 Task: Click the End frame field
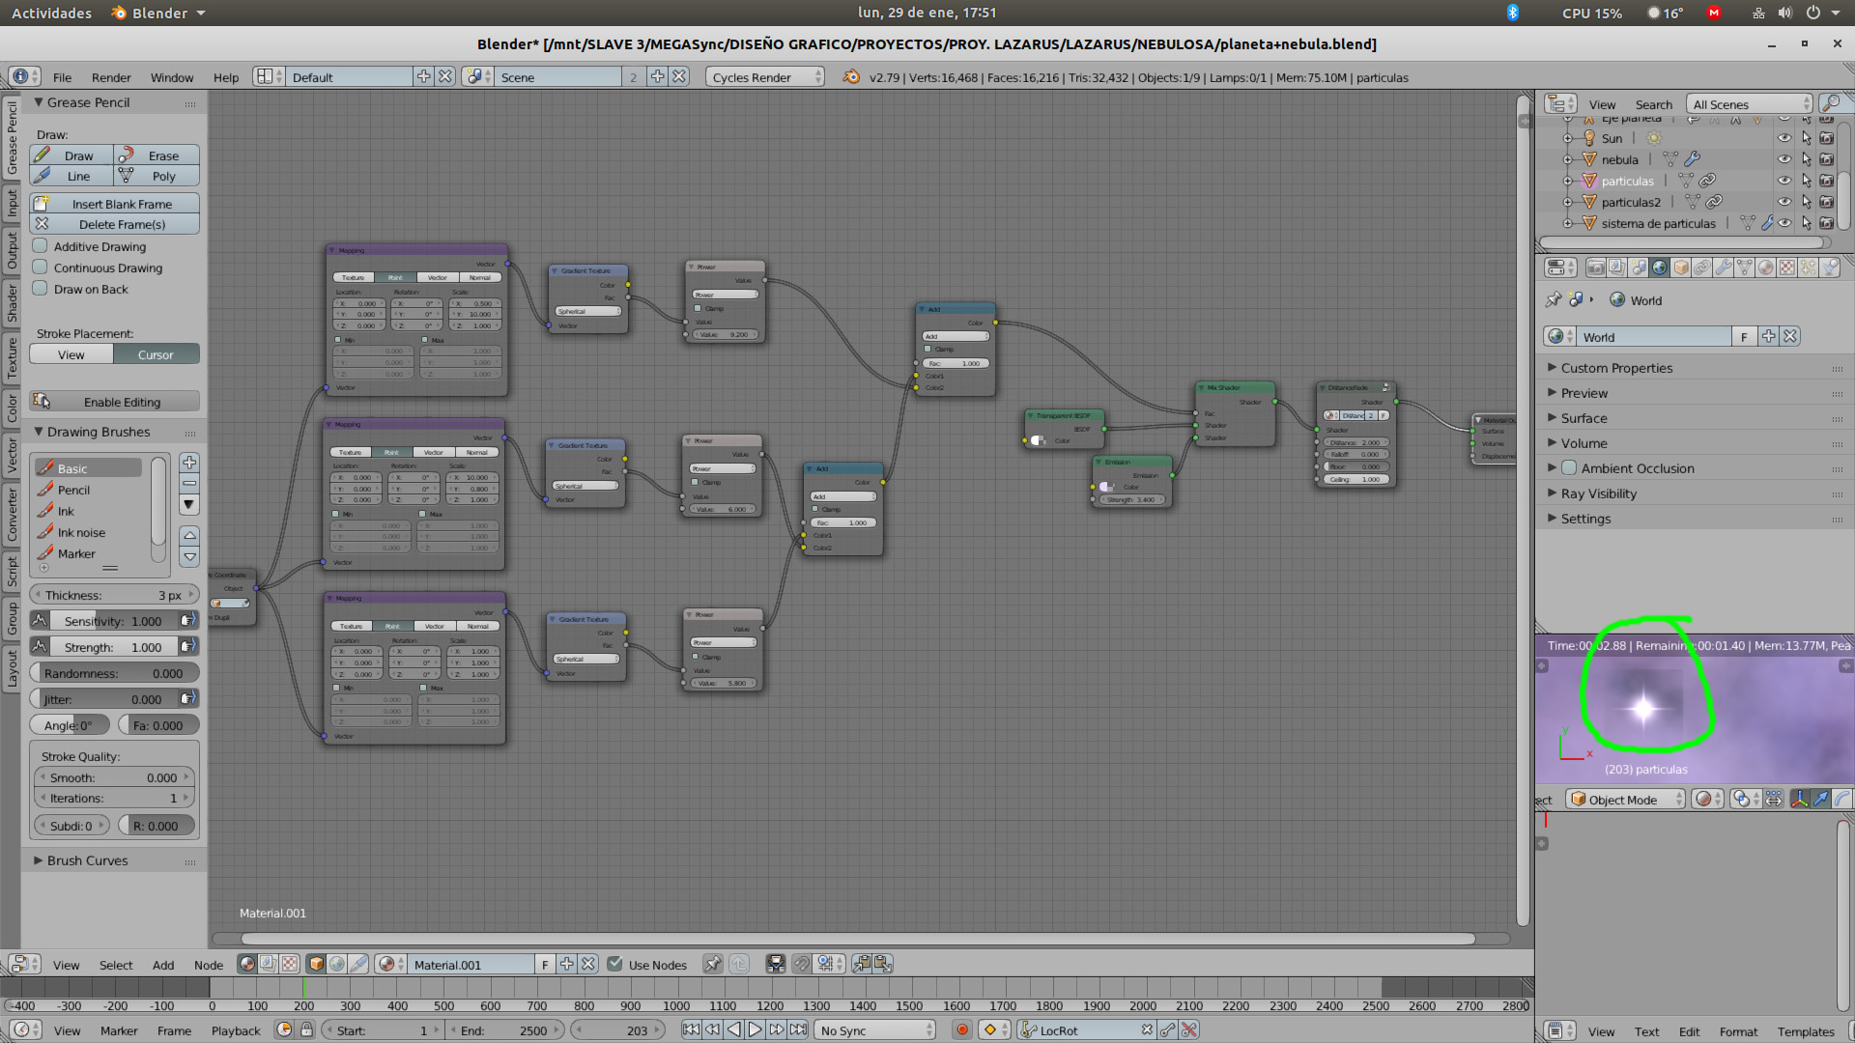click(502, 1030)
